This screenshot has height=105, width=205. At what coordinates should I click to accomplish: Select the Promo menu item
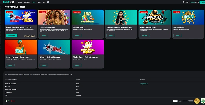coord(34,2)
